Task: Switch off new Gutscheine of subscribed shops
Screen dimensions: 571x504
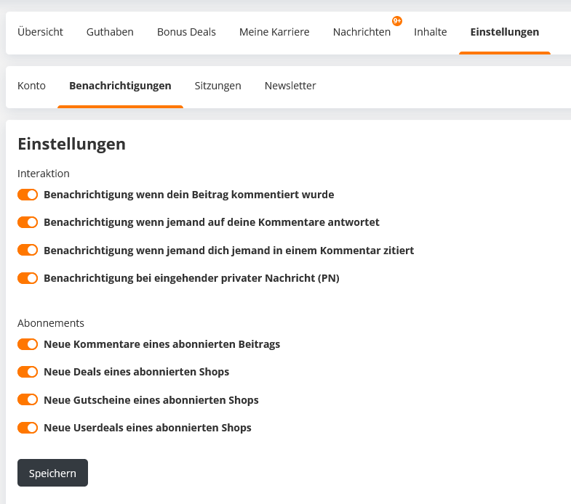Action: (28, 399)
